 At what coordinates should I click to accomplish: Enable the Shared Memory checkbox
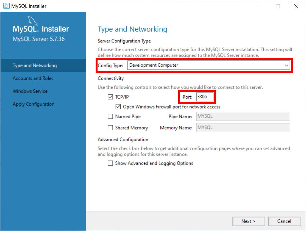[110, 128]
